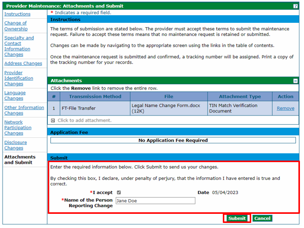Click the Name of the Person Reporting Change field
Screen dimensions: 304x228
(155, 201)
